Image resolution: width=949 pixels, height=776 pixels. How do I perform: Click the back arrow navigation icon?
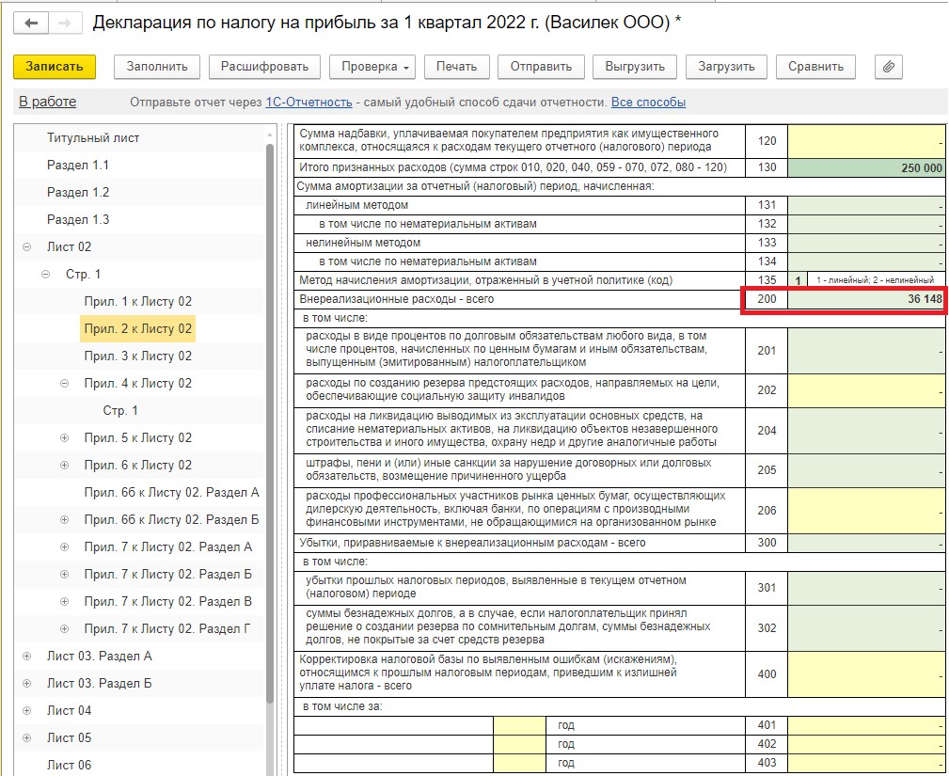click(x=31, y=23)
